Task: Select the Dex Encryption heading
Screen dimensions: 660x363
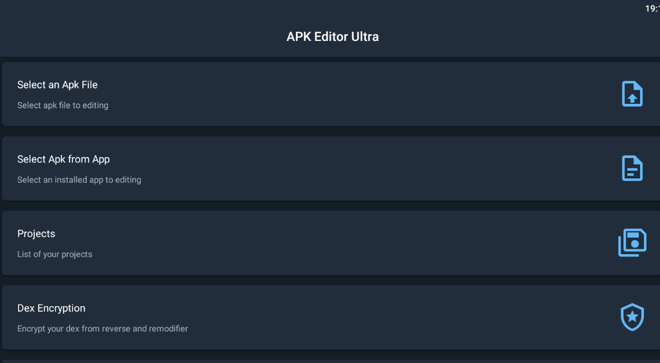Action: [51, 308]
